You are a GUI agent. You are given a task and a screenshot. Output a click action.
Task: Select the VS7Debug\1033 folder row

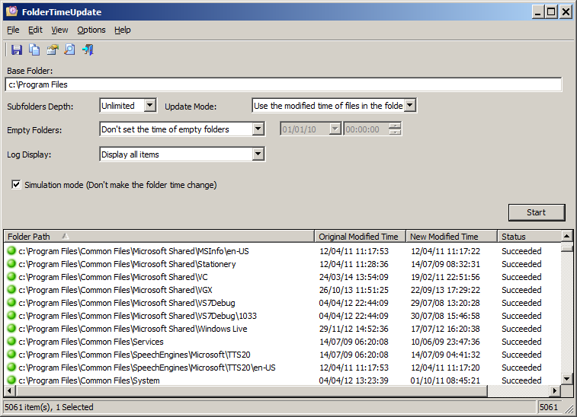pyautogui.click(x=137, y=316)
